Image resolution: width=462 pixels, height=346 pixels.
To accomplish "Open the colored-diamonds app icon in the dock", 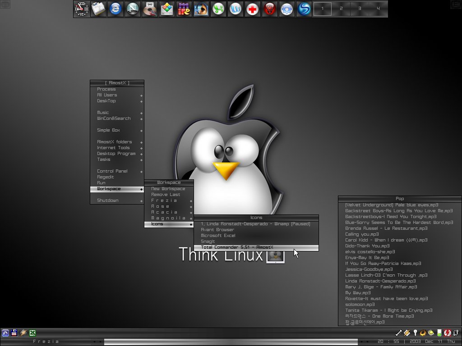I will [x=167, y=9].
